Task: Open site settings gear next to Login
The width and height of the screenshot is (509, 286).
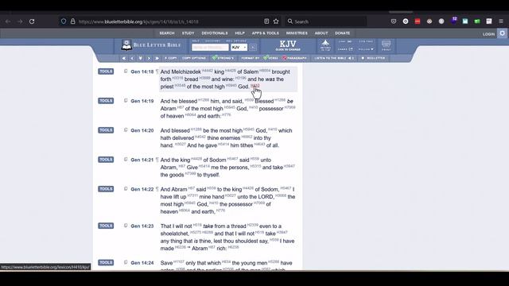Action: [x=502, y=33]
